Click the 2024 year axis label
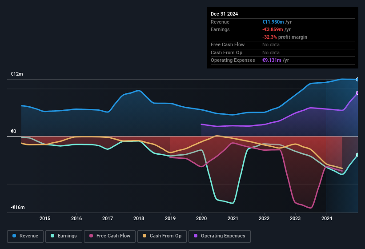The height and width of the screenshot is (249, 365). tap(327, 218)
